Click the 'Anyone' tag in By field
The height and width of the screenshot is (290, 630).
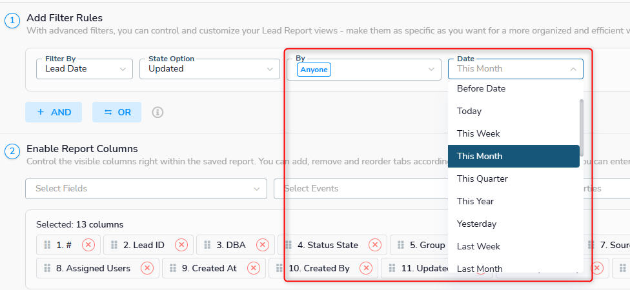(x=314, y=70)
